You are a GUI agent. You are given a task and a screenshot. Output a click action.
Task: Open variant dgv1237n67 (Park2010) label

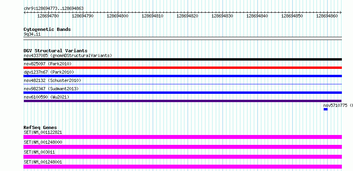tap(49, 72)
